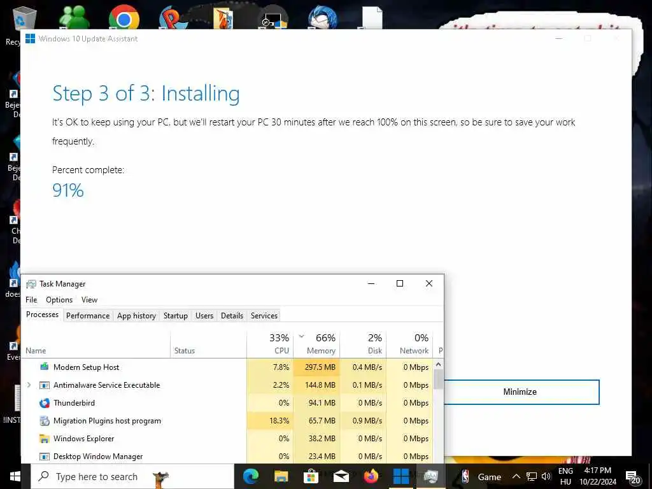
Task: Select the Windows Explorer process name
Action: click(83, 439)
